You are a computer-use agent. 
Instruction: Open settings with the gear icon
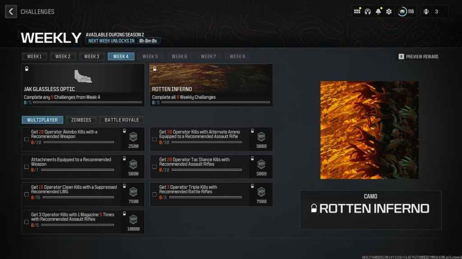pos(389,11)
